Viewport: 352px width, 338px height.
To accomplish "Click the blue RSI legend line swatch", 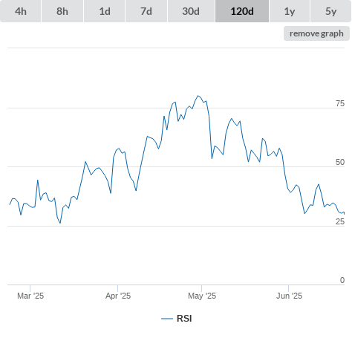I will (167, 319).
